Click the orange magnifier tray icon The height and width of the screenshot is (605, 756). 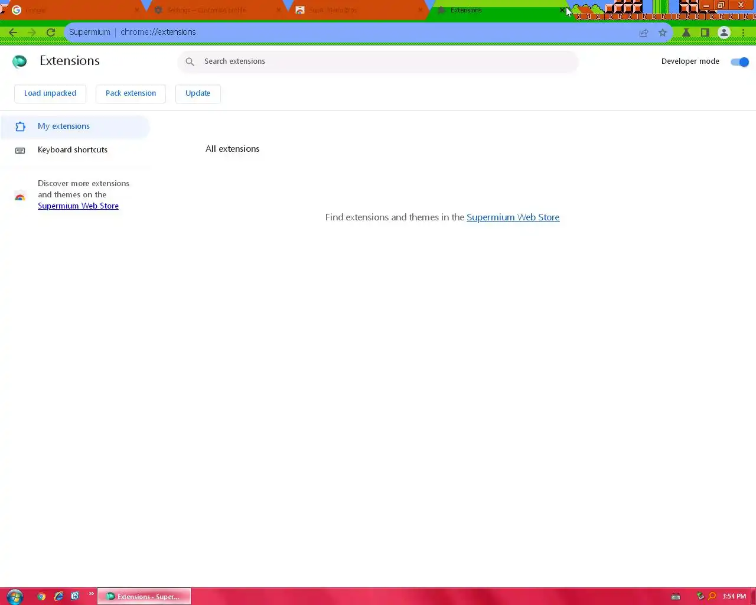[x=712, y=596]
